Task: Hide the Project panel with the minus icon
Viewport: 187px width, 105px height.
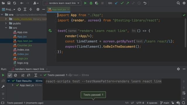Action: point(44,9)
